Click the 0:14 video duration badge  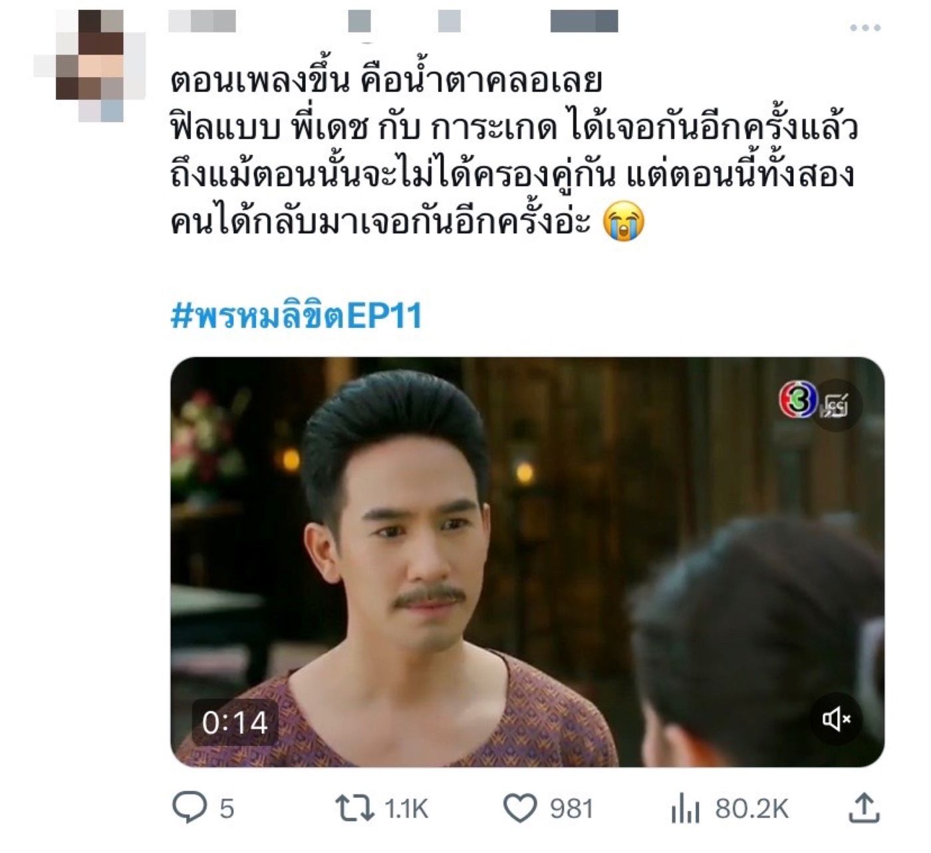235,722
